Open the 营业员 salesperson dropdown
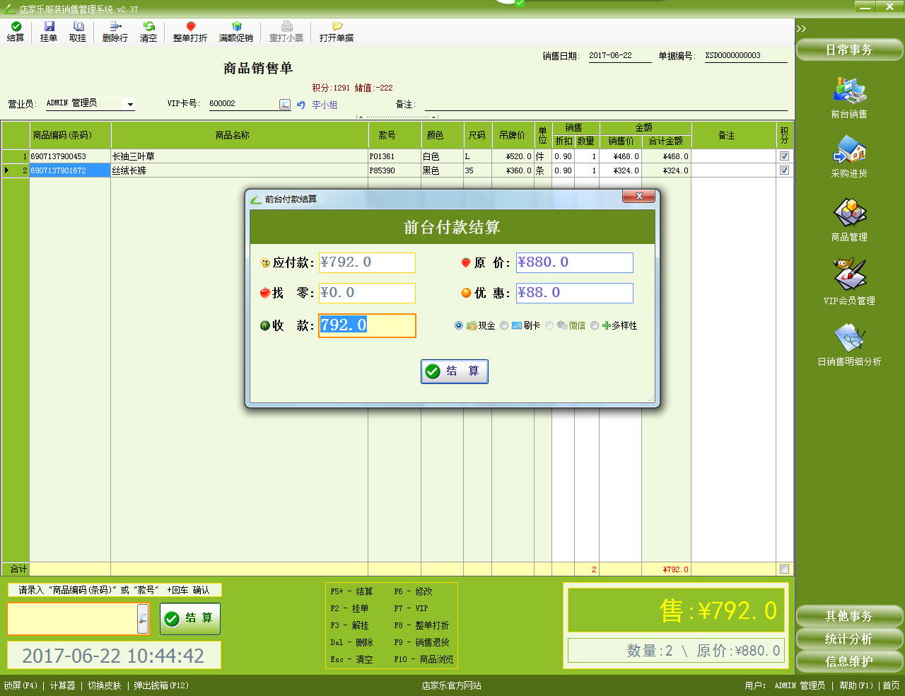The image size is (905, 696). point(130,104)
